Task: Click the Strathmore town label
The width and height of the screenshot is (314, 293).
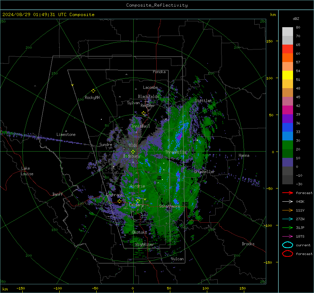Action: point(170,206)
